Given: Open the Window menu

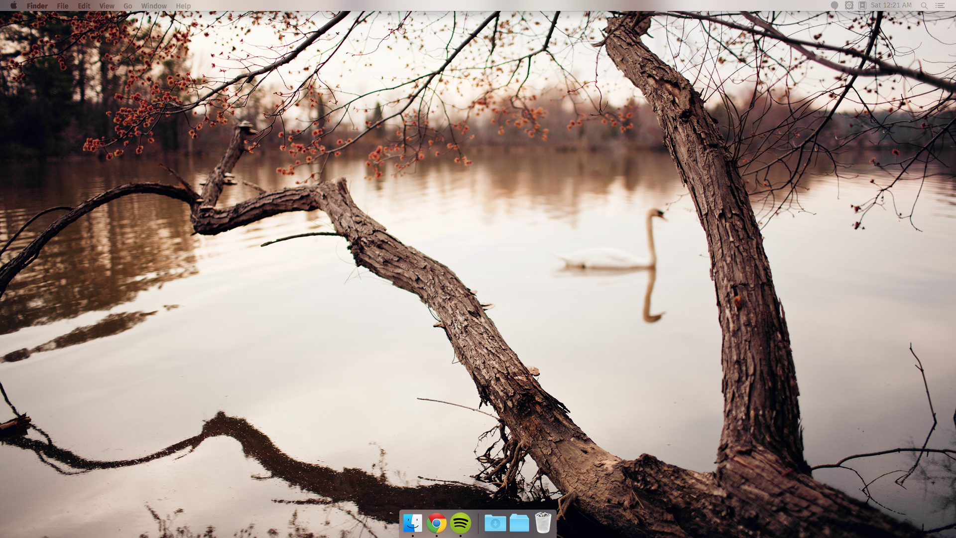Looking at the screenshot, I should tap(154, 6).
